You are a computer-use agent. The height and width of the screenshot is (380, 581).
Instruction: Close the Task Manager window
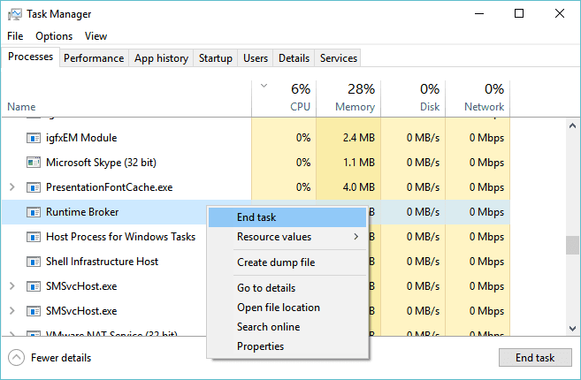tap(560, 14)
